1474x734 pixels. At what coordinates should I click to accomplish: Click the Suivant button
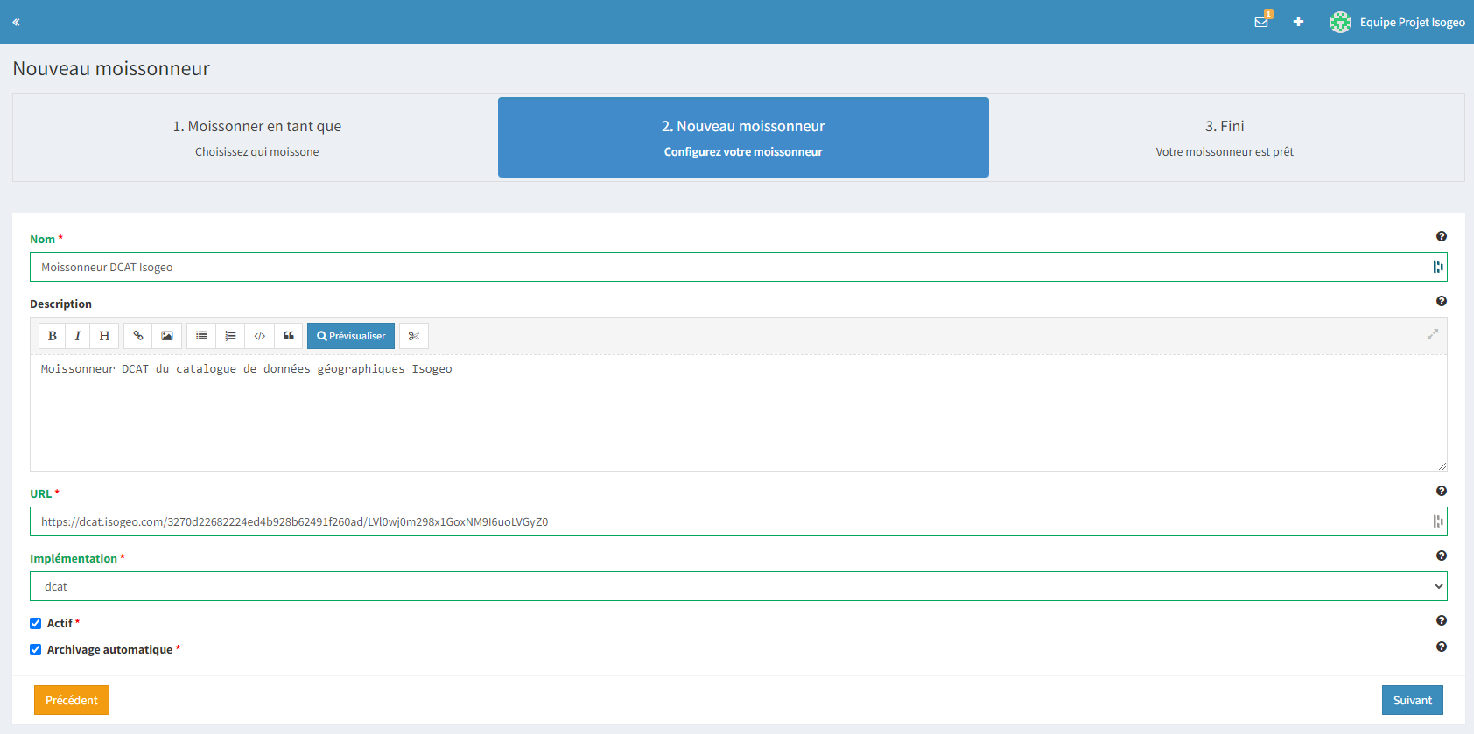[x=1413, y=700]
